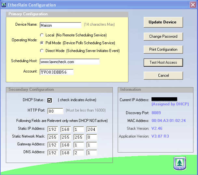Image resolution: width=198 pixels, height=175 pixels.
Task: Click the '(Must be less than 16000)' hint
Action: pyautogui.click(x=86, y=110)
